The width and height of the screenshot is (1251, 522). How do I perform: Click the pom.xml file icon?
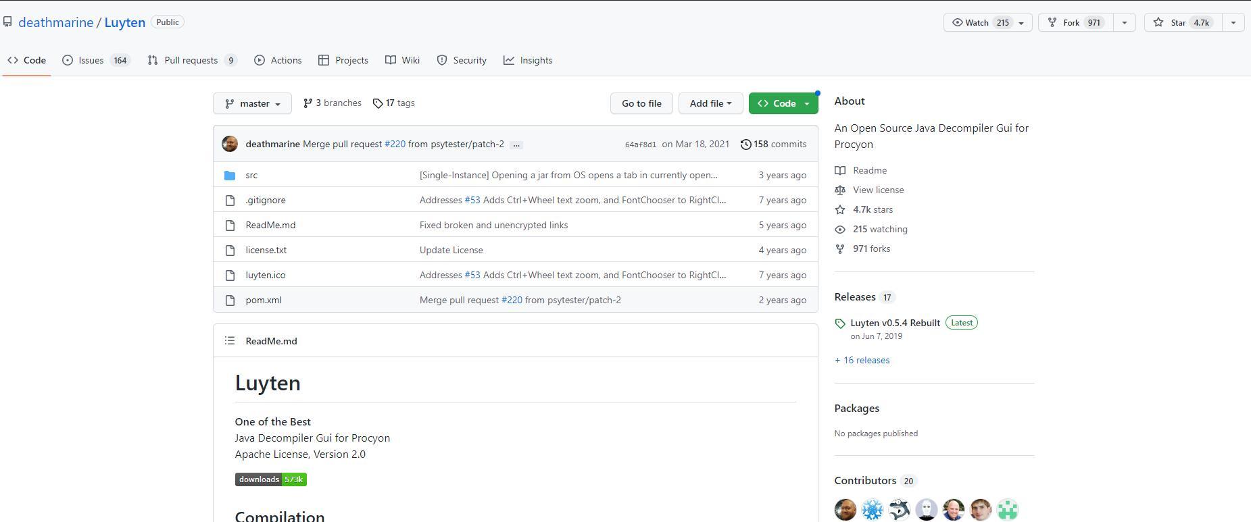tap(230, 300)
